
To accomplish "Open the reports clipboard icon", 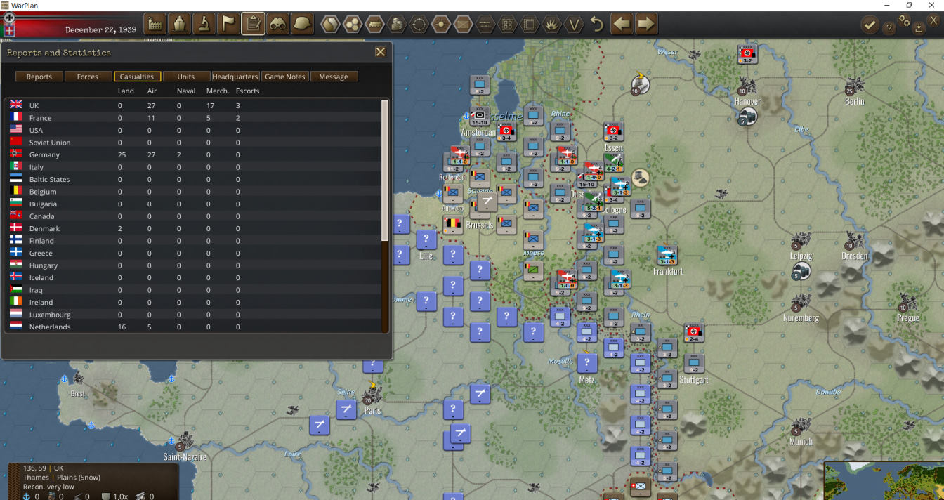I will [254, 24].
